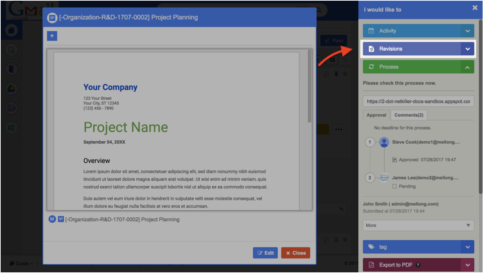Click 'No deadline for this process.' text
The width and height of the screenshot is (484, 273).
402,128
